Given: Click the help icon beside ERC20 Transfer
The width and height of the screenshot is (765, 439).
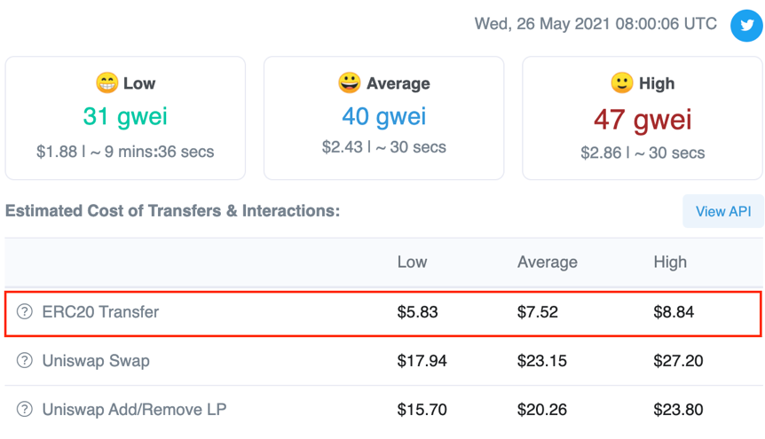Looking at the screenshot, I should point(25,312).
